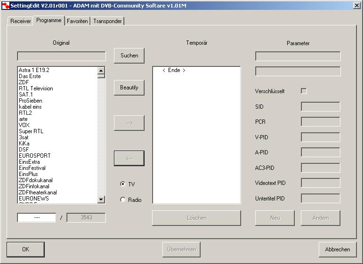The height and width of the screenshot is (264, 363).
Task: Switch to the Receiver tab
Action: 20,21
